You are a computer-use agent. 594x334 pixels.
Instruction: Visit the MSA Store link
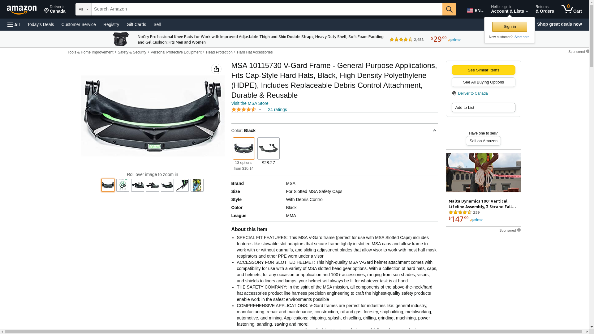(250, 103)
